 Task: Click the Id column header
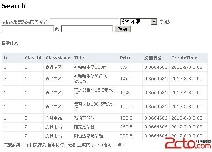[6, 58]
